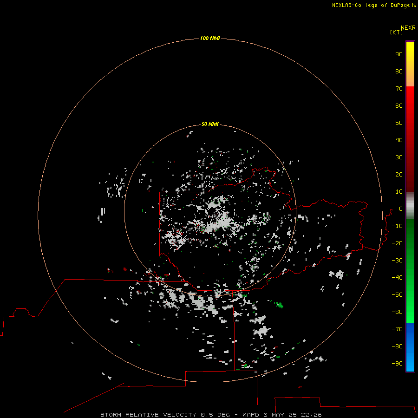Image resolution: width=418 pixels, height=418 pixels.
Task: Click the -80 value on the velocity scale
Action: coord(397,346)
